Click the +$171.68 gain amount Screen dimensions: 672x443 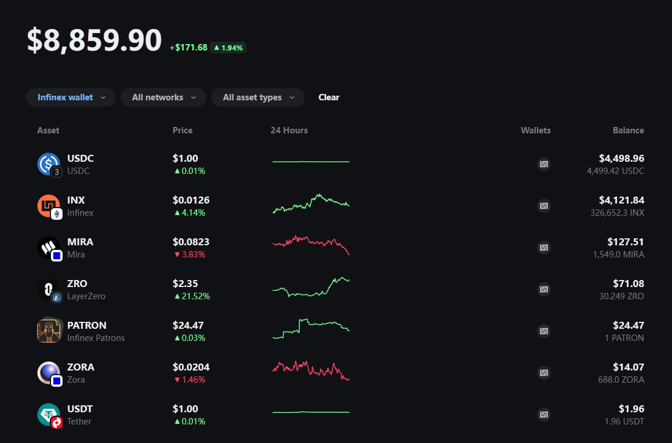(x=189, y=48)
